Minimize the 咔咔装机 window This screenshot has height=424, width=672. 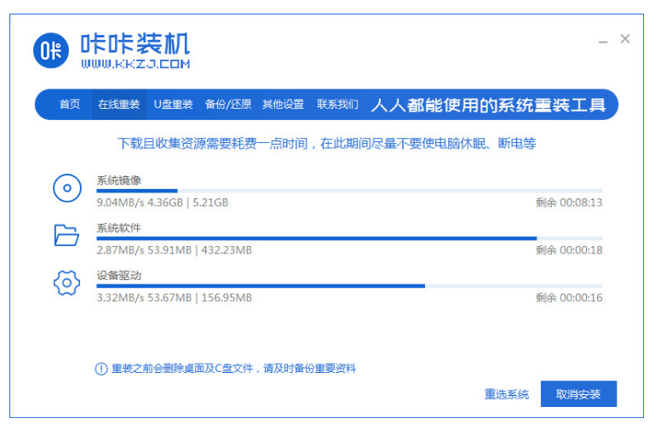coord(602,40)
